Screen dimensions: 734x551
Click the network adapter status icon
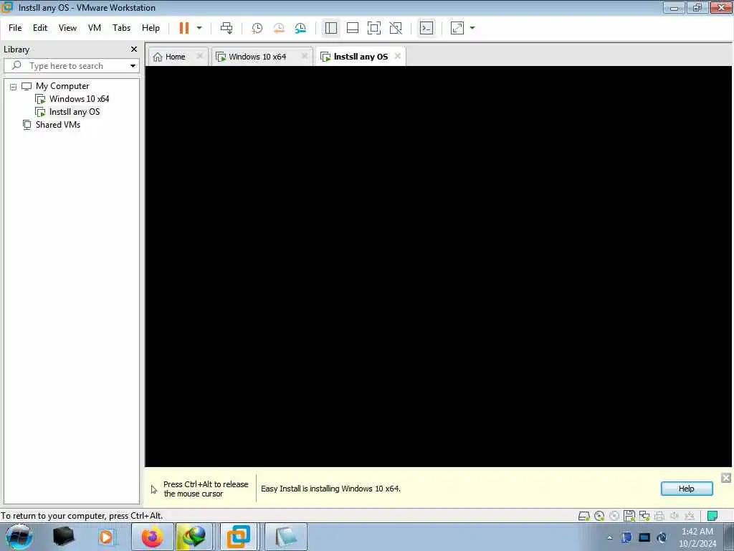644,516
